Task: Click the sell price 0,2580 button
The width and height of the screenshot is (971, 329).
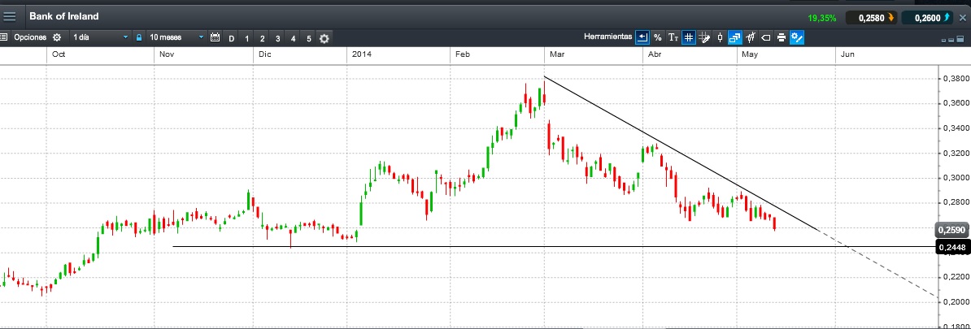Action: click(871, 17)
